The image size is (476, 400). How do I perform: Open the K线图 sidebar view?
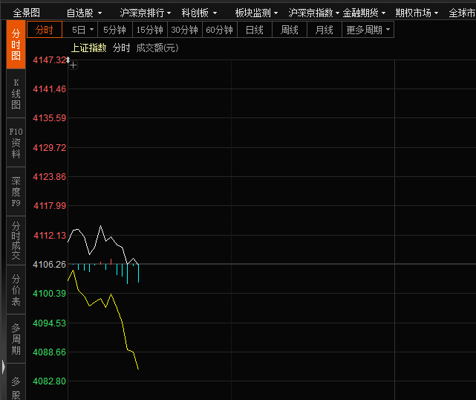coord(16,94)
